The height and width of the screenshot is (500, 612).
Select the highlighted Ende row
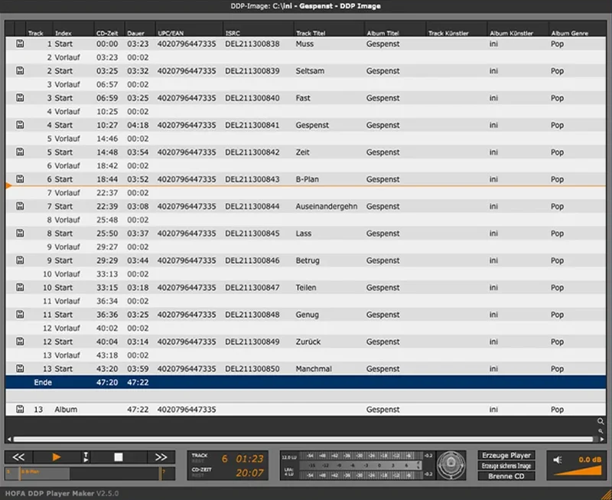click(x=305, y=382)
